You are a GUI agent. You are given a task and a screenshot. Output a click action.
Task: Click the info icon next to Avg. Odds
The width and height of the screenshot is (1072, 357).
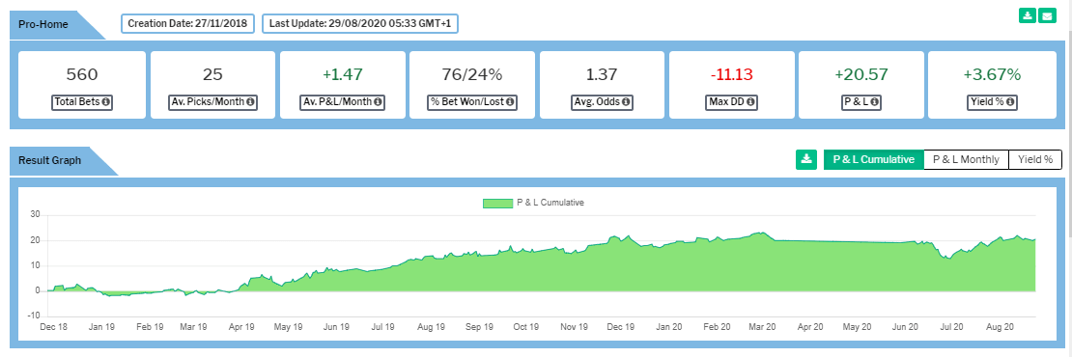click(626, 102)
